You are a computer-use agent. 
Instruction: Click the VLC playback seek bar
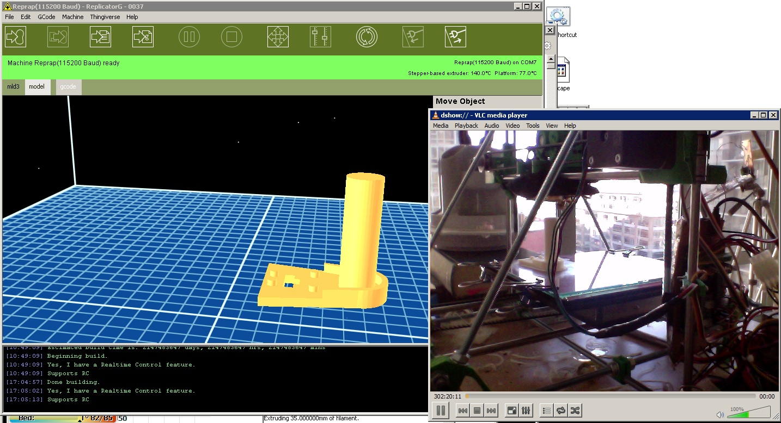(x=610, y=396)
